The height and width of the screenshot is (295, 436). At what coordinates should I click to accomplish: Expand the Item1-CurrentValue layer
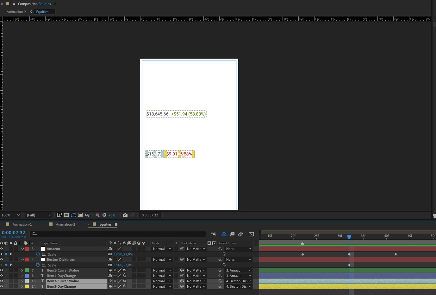(x=22, y=270)
